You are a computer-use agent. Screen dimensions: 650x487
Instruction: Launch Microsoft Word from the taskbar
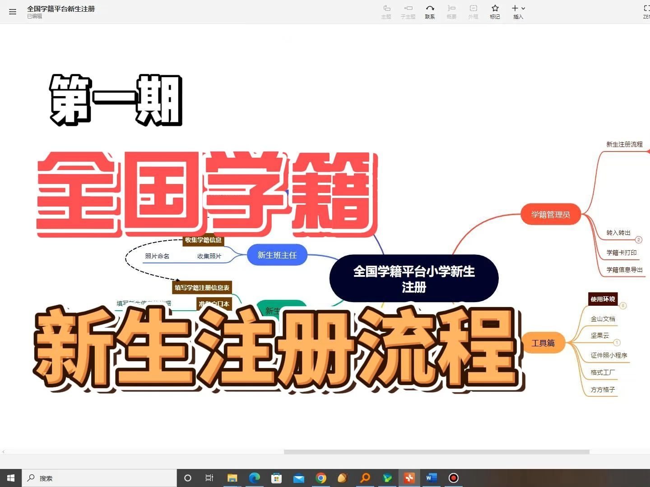pyautogui.click(x=431, y=478)
